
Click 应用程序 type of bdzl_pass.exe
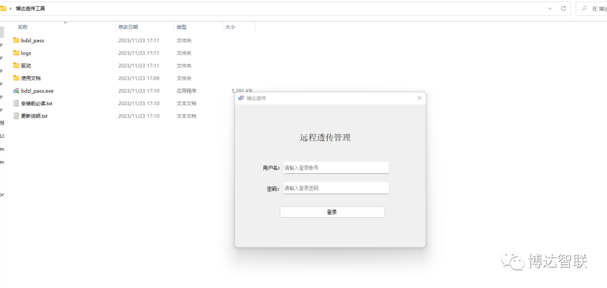point(187,91)
